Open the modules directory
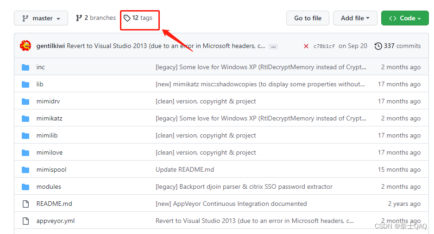This screenshot has width=434, height=234. [49, 187]
